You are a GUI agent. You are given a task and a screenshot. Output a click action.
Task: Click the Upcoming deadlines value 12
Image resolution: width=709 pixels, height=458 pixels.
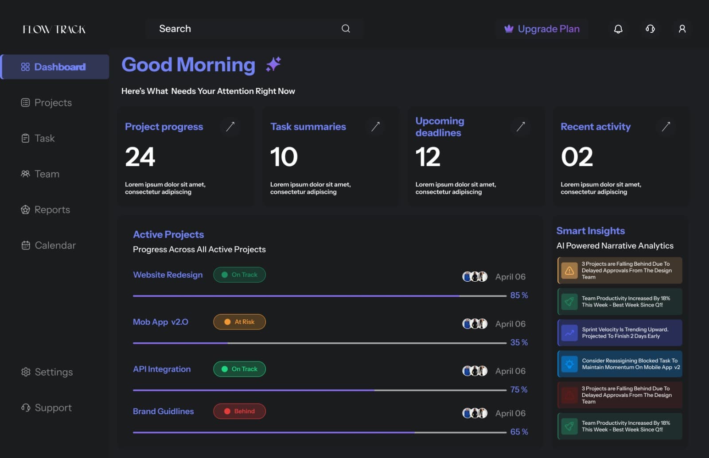pyautogui.click(x=428, y=157)
